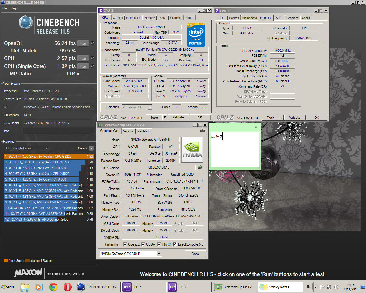Add a new sticky note with plus icon
The height and width of the screenshot is (293, 366).
(x=214, y=127)
